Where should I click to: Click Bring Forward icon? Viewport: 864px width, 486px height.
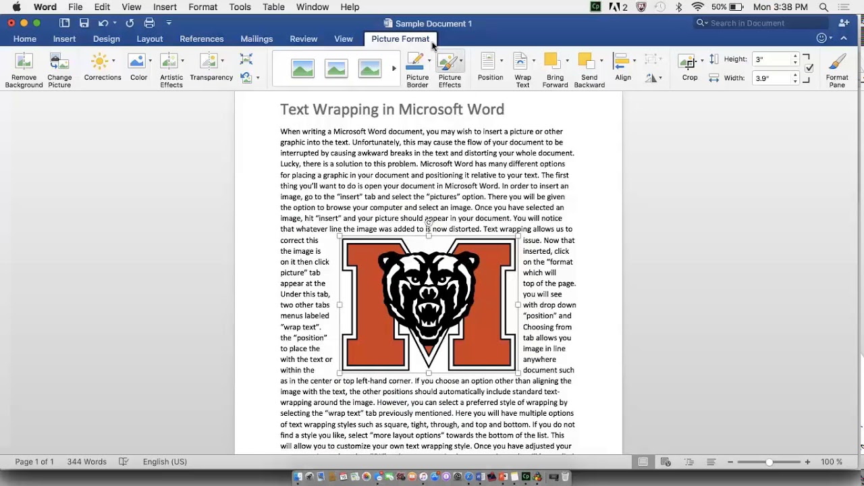pos(553,61)
